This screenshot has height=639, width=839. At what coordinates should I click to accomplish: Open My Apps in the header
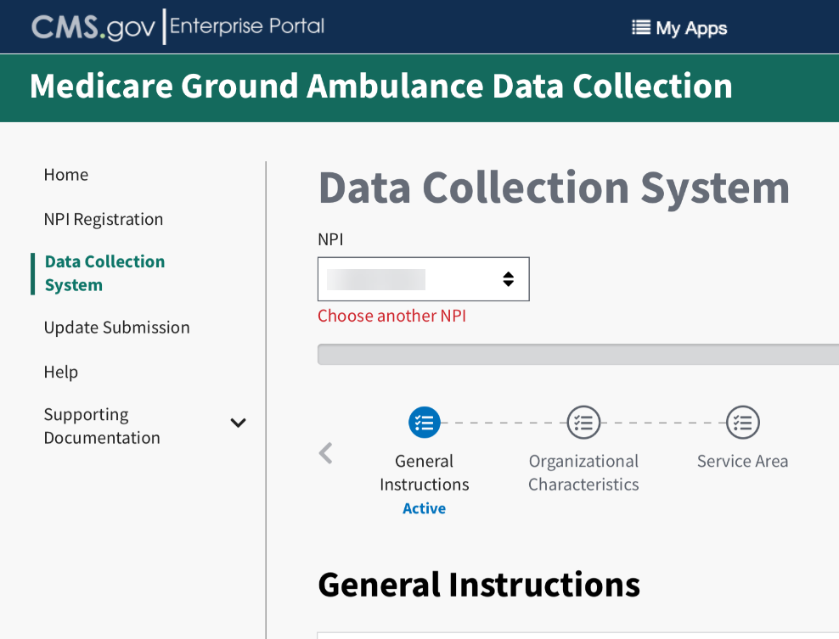point(690,28)
